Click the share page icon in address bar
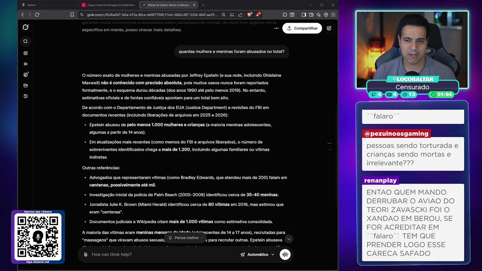Image resolution: width=482 pixels, height=271 pixels. pos(240,15)
